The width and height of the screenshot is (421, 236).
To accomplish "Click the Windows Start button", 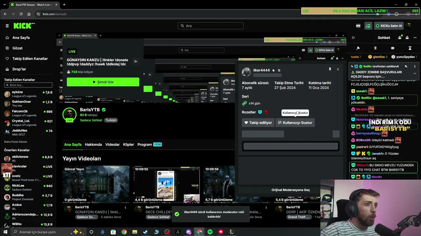I will [5, 232].
